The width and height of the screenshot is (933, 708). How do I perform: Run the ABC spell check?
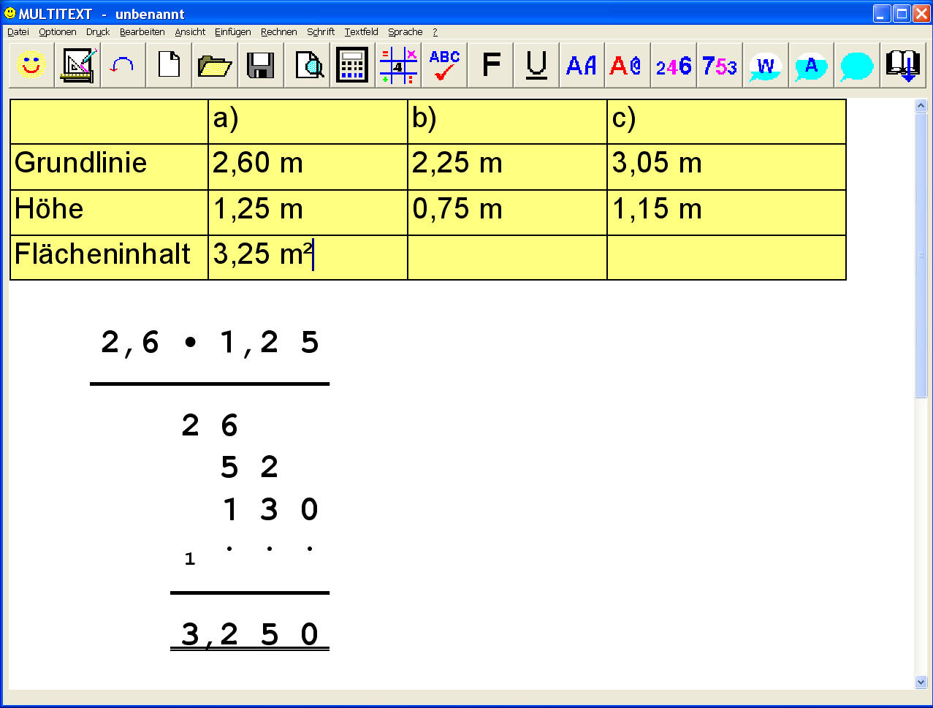point(443,65)
